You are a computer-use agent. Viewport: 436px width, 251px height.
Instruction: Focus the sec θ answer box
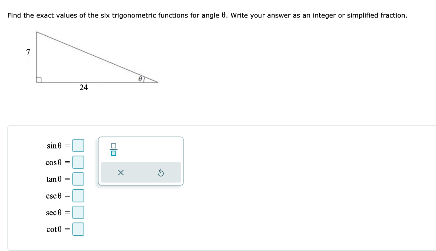point(78,212)
